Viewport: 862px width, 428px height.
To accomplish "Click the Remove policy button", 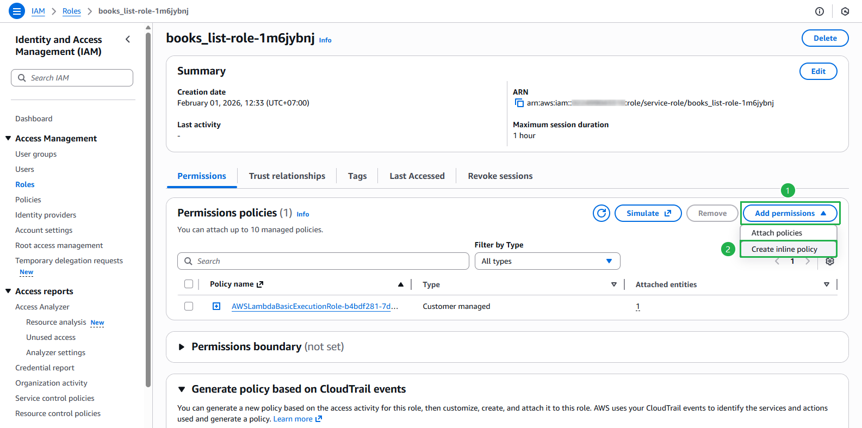I will (x=712, y=213).
